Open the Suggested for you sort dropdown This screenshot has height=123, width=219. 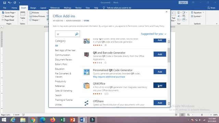click(x=154, y=34)
